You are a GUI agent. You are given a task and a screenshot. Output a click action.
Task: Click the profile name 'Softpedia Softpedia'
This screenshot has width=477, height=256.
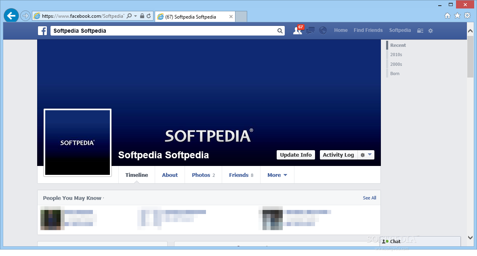[163, 155]
